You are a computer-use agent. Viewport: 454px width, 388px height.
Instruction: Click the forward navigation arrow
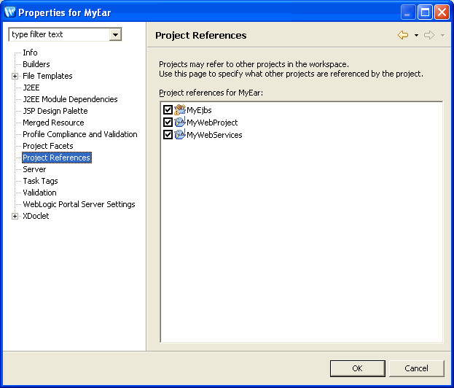coord(429,35)
